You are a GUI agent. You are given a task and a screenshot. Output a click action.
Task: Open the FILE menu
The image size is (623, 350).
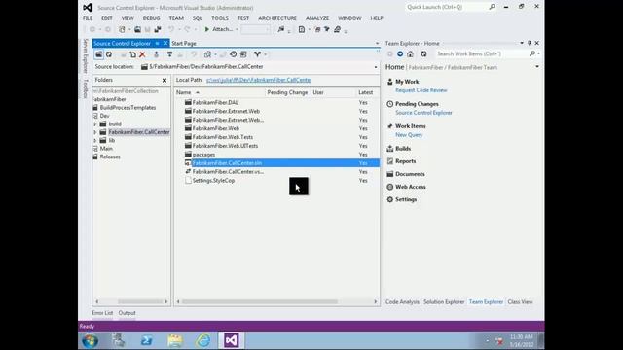click(88, 18)
